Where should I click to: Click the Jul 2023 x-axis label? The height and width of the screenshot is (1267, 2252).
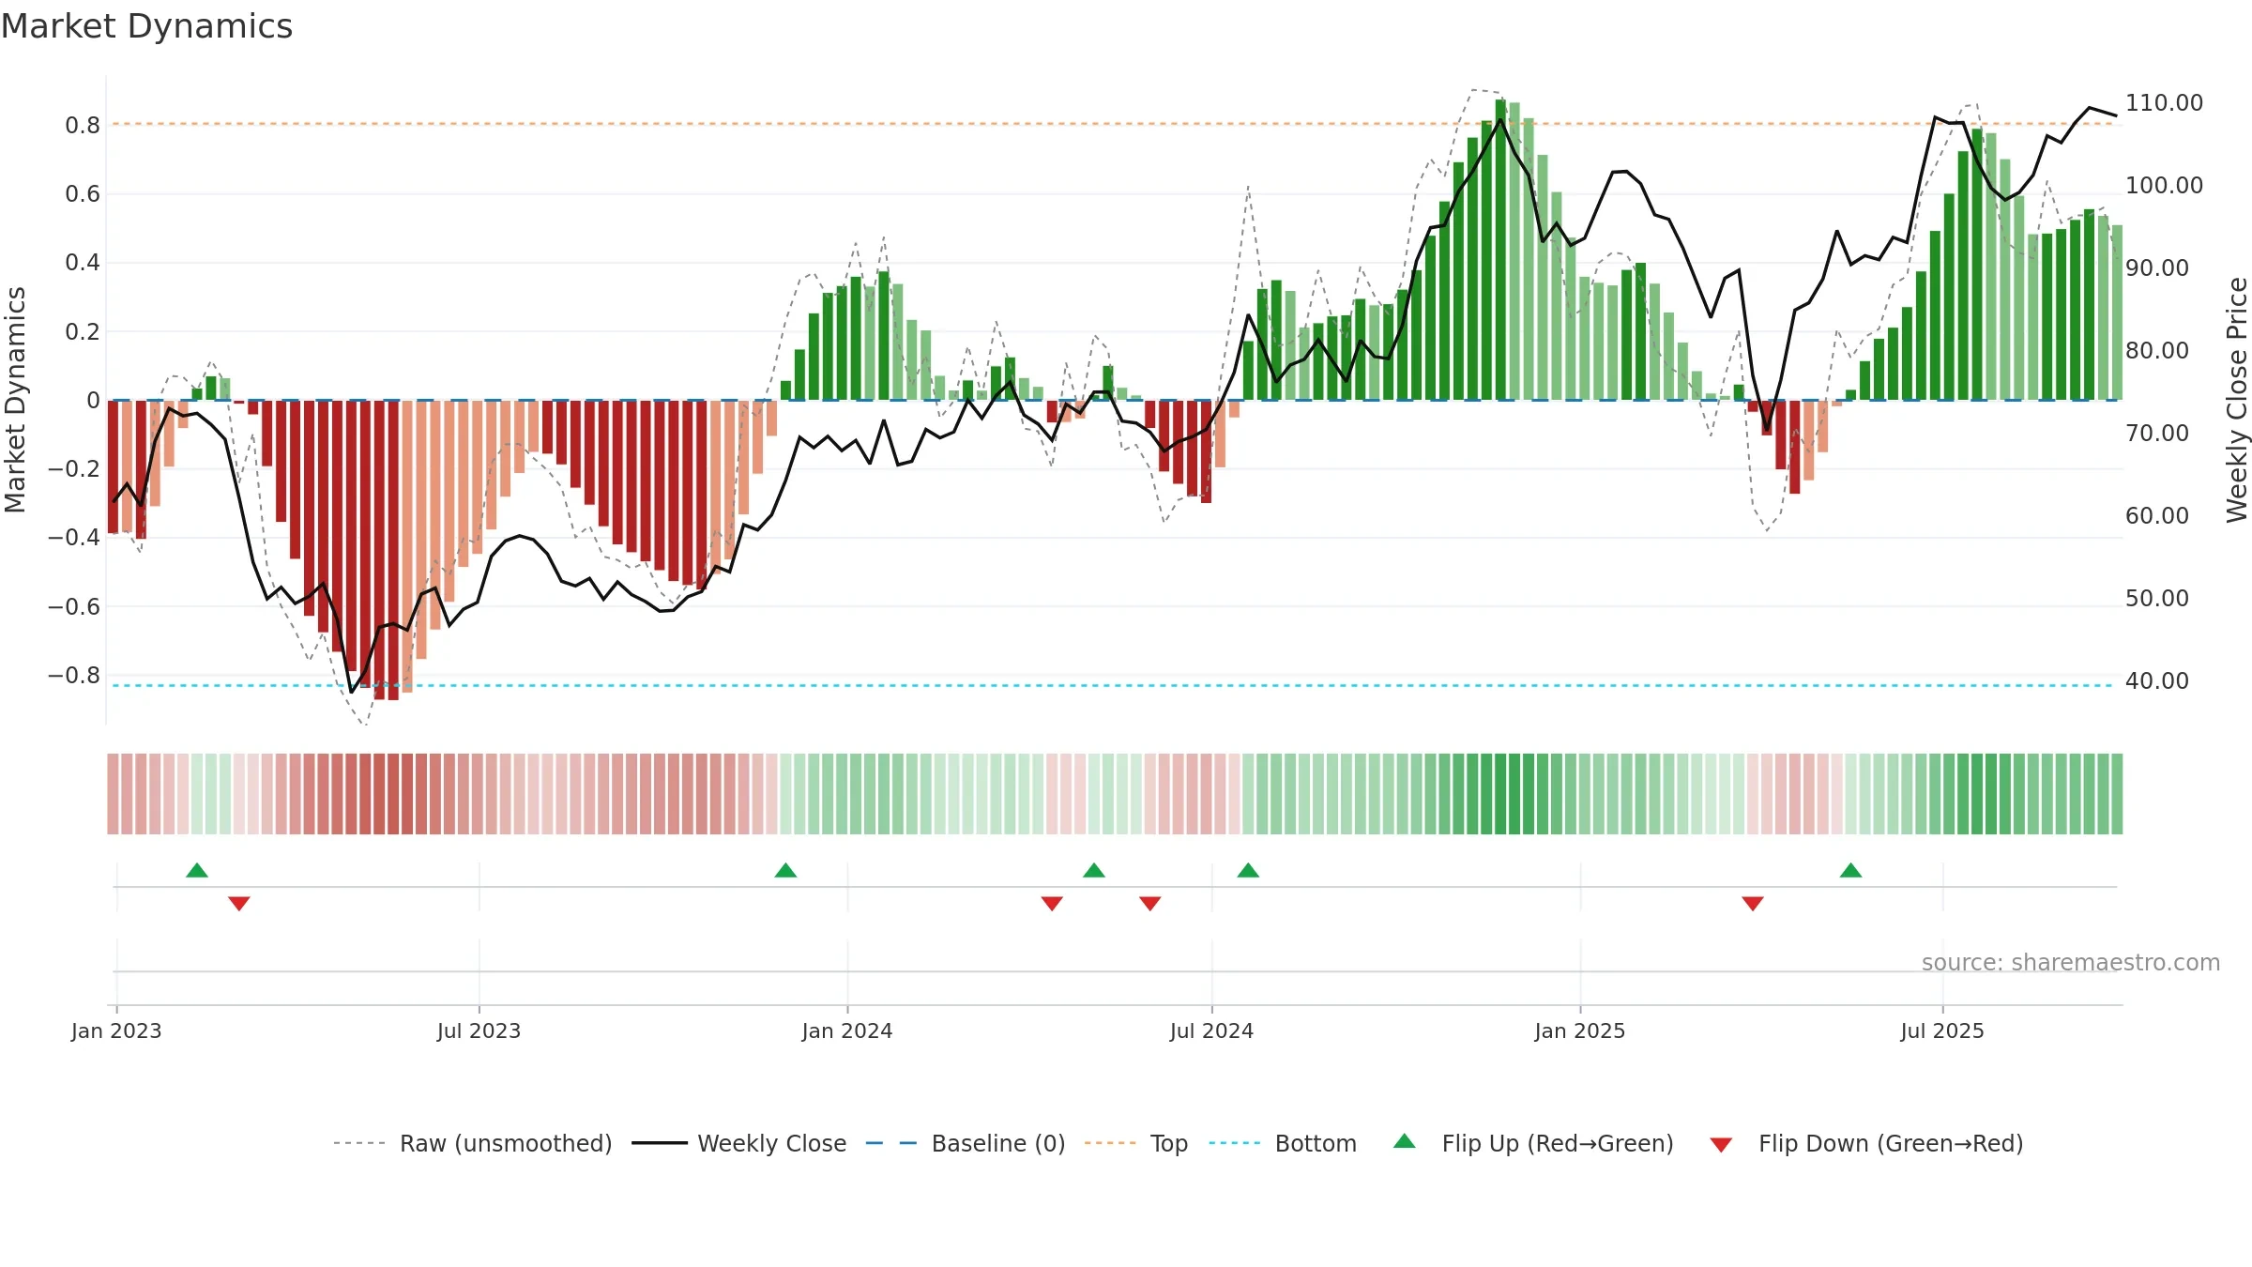(479, 1031)
